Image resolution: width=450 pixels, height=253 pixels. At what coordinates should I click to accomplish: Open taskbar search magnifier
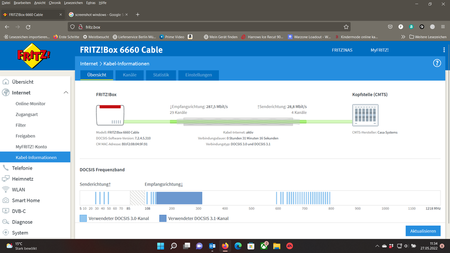pyautogui.click(x=173, y=246)
